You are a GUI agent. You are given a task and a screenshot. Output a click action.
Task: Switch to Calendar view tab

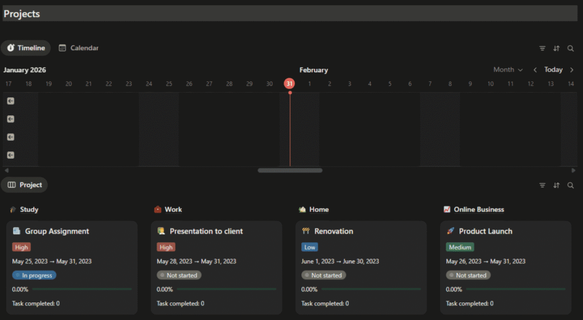click(79, 48)
